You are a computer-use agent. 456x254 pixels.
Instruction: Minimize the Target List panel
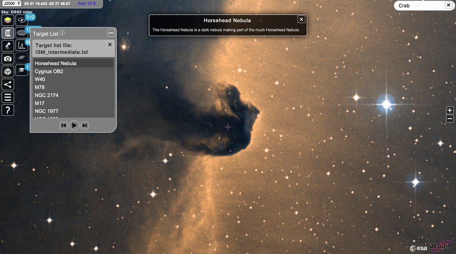coord(111,33)
